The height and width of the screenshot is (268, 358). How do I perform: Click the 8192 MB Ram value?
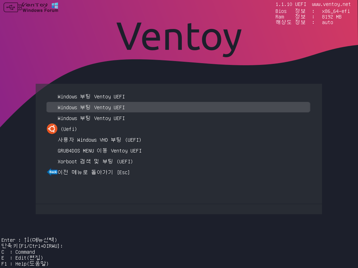pos(332,17)
